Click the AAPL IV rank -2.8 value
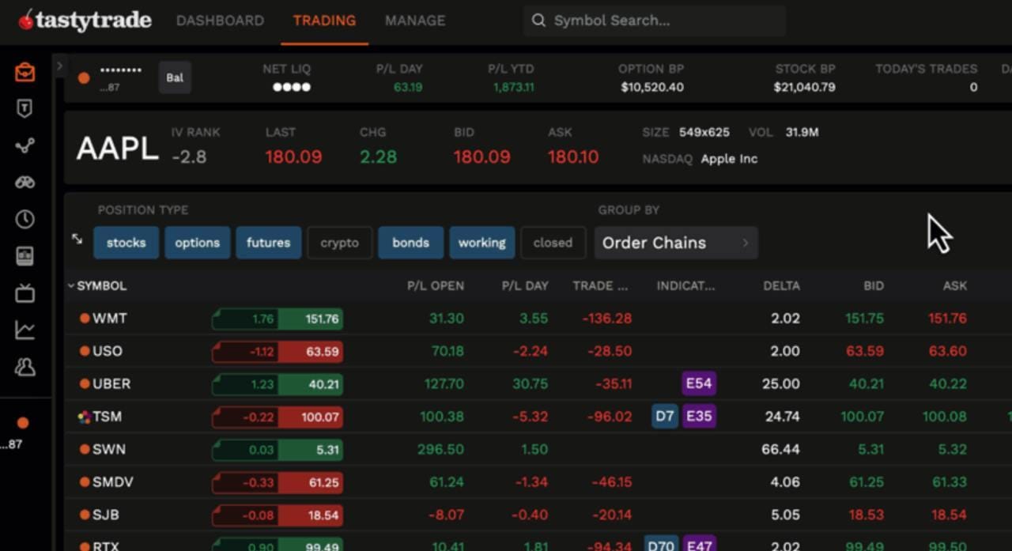Viewport: 1012px width, 551px height. tap(189, 157)
